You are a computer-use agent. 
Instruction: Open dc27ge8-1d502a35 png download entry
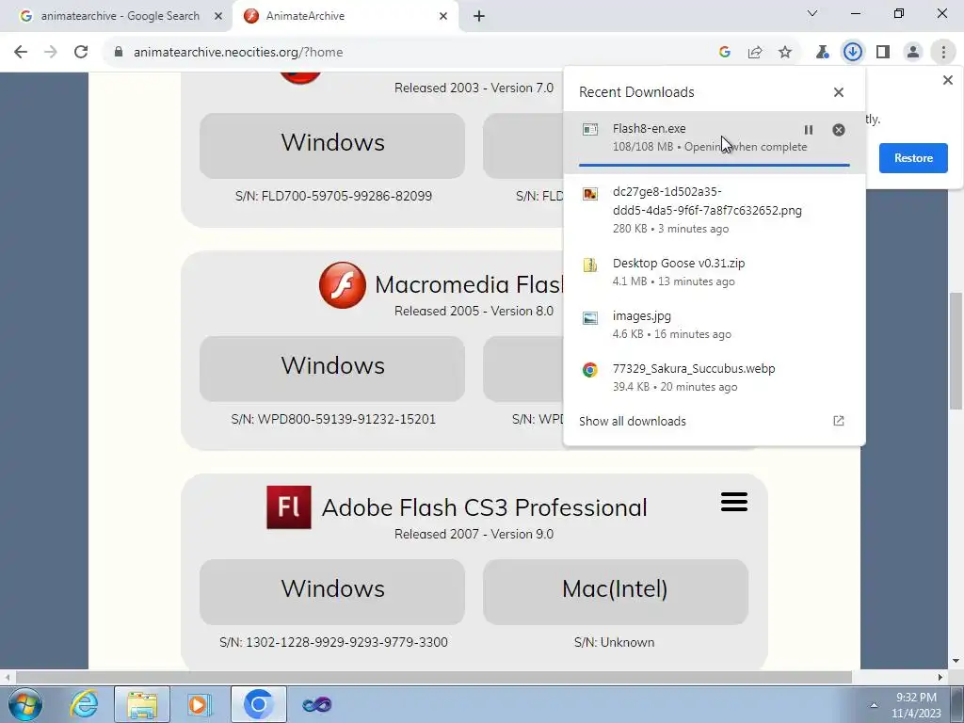[714, 210]
